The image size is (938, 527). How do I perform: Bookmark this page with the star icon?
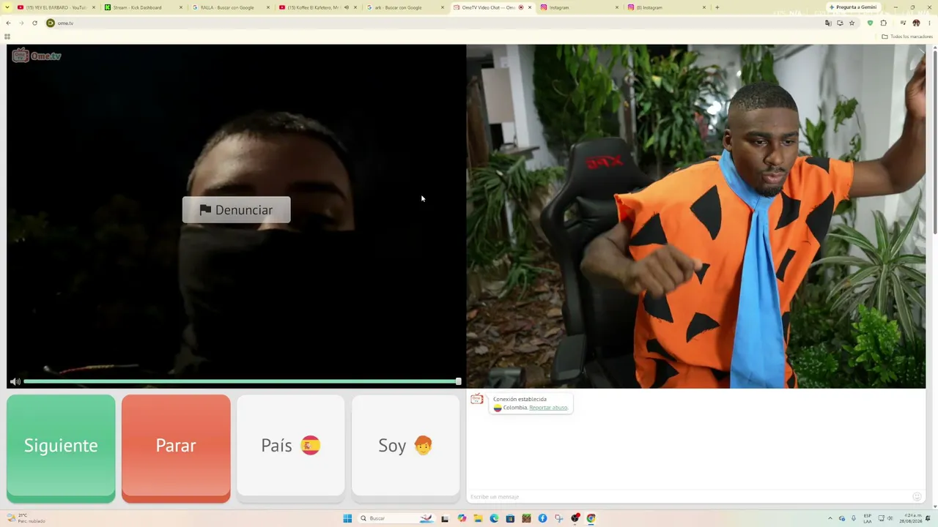(852, 23)
